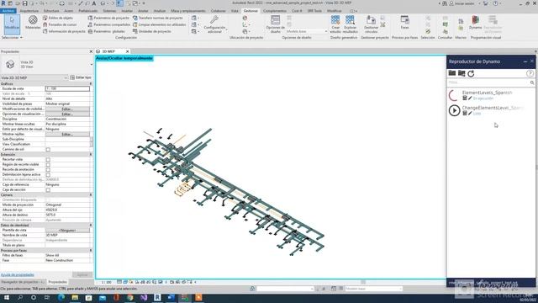Refresh the Dynamo player script list
The image size is (538, 303).
pyautogui.click(x=471, y=73)
